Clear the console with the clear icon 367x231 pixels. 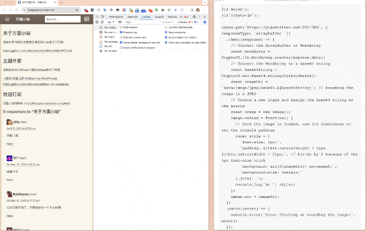[x=102, y=22]
